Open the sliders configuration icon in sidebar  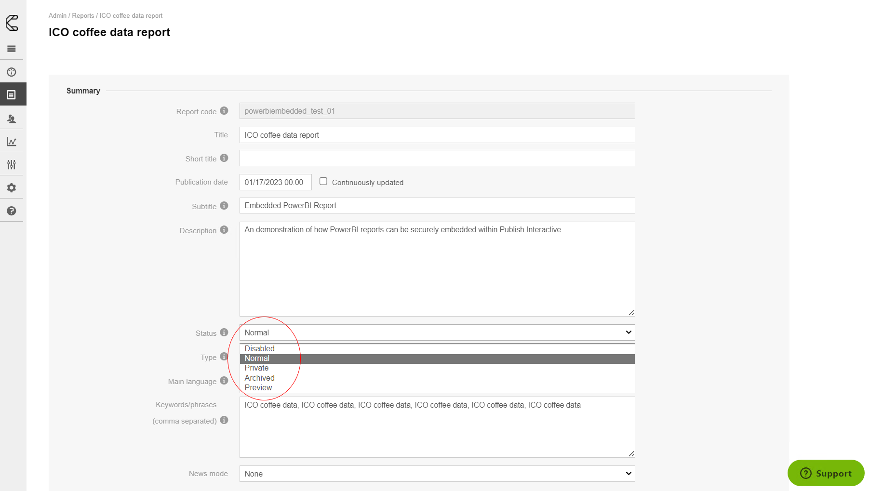click(x=12, y=165)
